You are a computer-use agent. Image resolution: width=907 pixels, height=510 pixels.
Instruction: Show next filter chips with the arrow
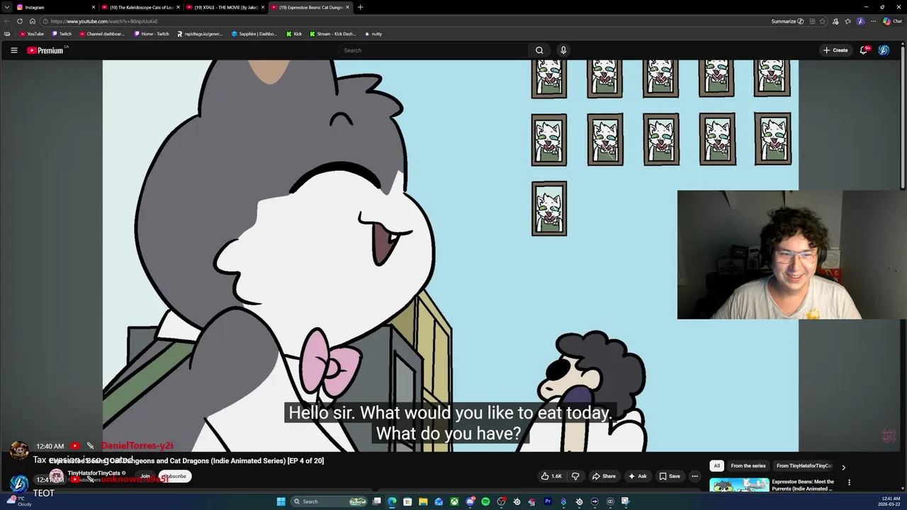point(843,467)
